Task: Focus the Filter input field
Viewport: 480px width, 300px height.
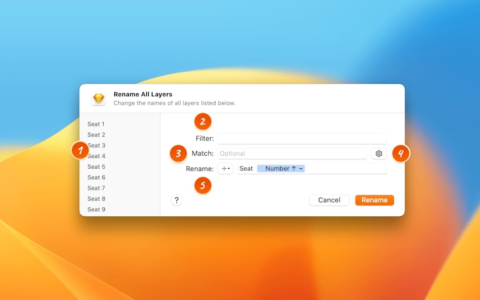Action: click(x=302, y=138)
